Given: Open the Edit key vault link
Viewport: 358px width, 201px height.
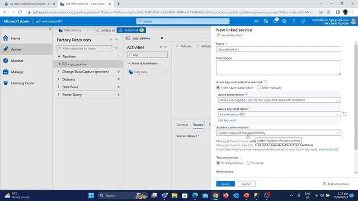Looking at the screenshot, I should 227,121.
